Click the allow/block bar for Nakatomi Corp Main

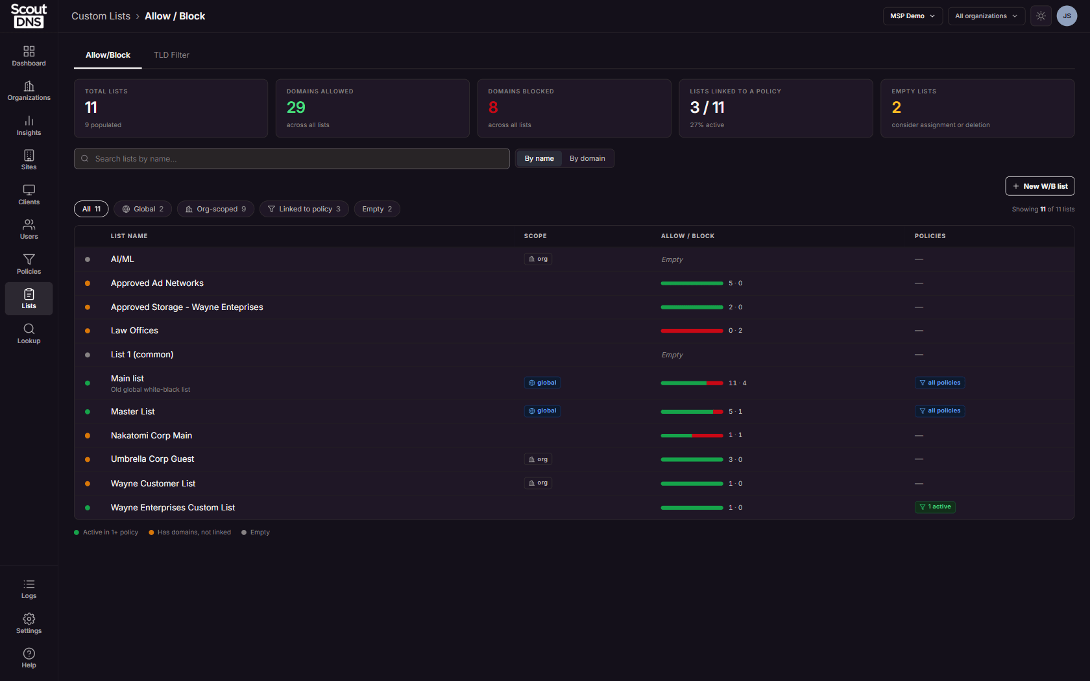coord(692,436)
